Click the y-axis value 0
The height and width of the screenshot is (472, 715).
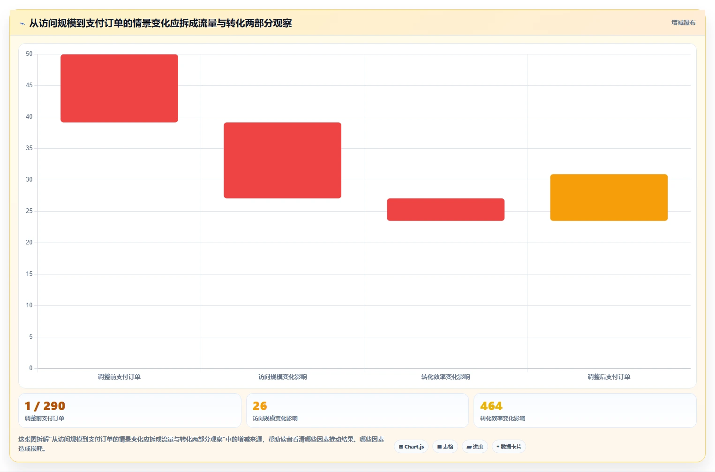pyautogui.click(x=31, y=368)
